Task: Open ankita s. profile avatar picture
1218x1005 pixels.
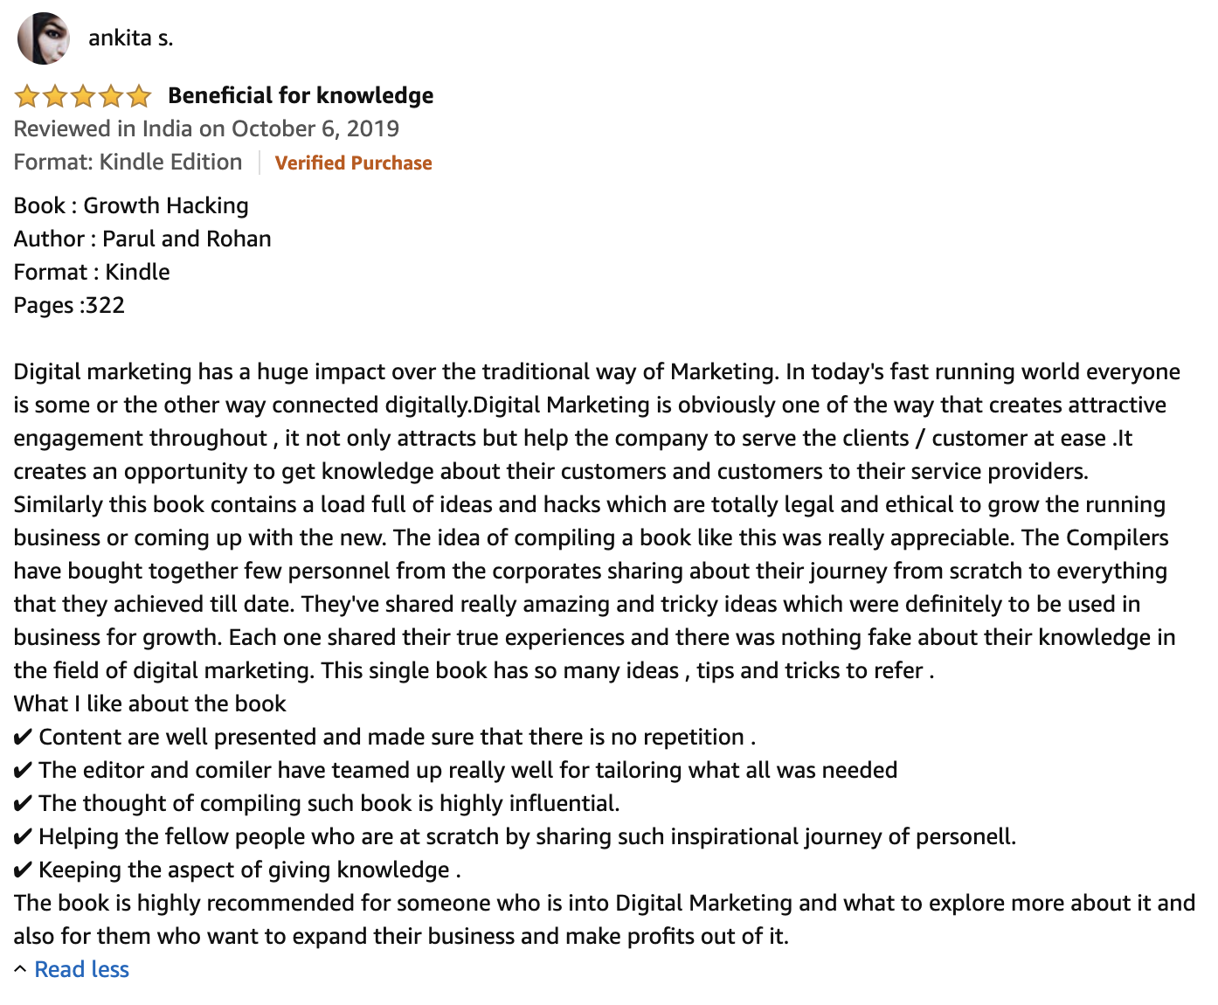Action: pyautogui.click(x=44, y=38)
